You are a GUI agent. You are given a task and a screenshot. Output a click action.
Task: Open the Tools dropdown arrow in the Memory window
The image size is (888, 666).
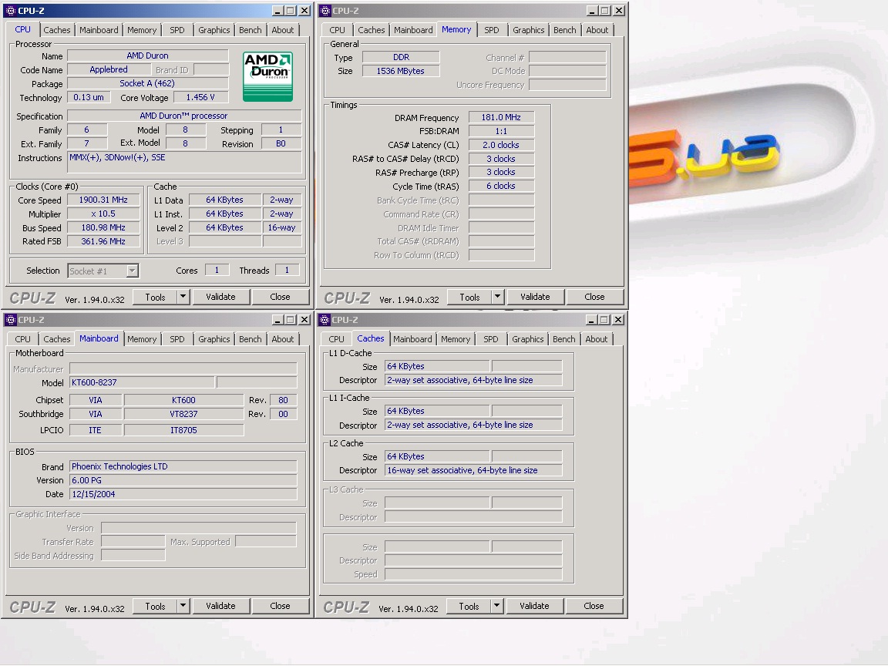497,297
